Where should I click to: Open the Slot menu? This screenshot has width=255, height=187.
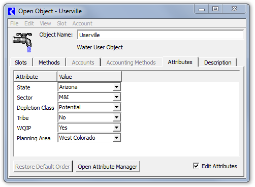pos(61,23)
